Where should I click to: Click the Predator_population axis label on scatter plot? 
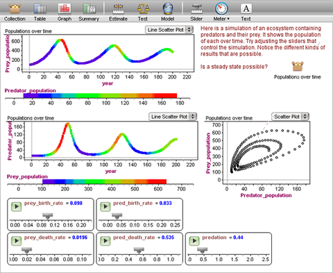point(266,195)
